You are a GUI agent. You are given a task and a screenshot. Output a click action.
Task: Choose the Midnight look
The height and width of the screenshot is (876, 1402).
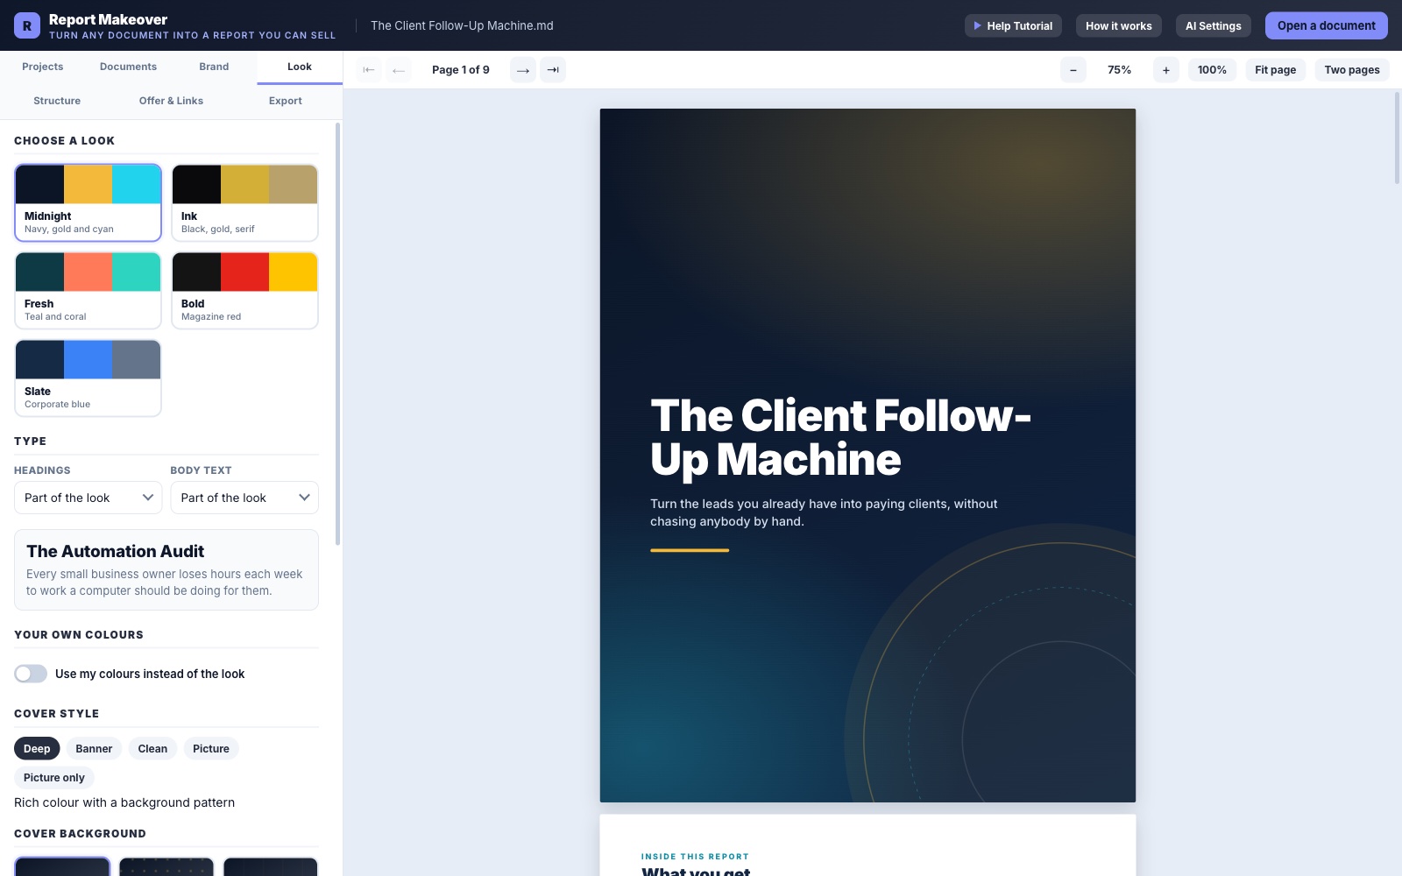pyautogui.click(x=88, y=202)
